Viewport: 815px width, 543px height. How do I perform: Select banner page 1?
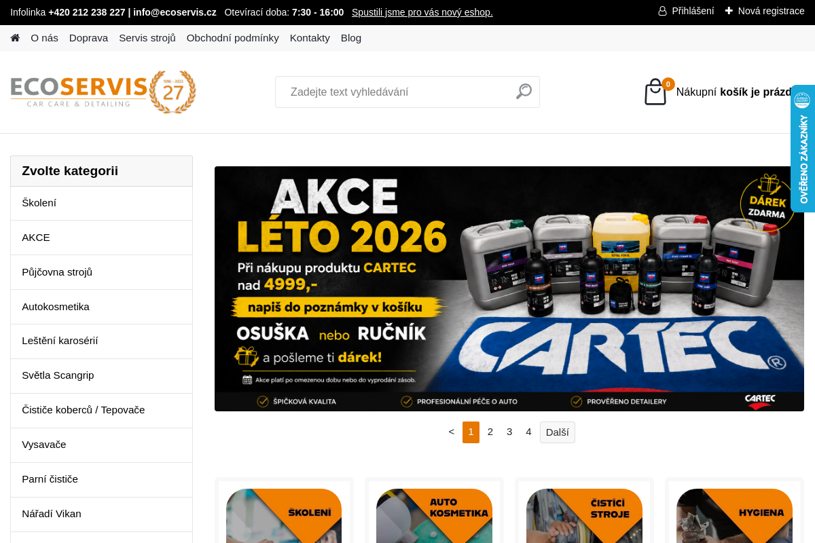pos(471,432)
